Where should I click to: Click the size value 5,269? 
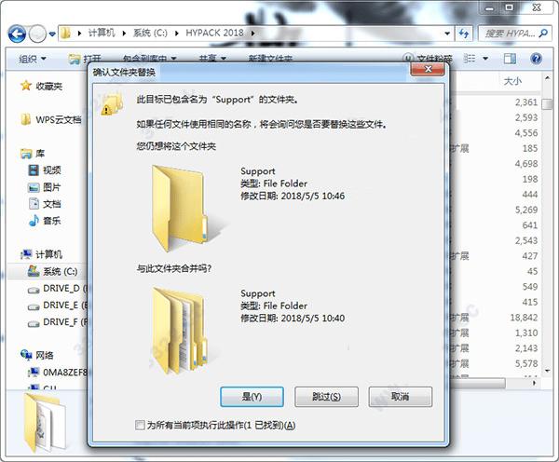525,210
